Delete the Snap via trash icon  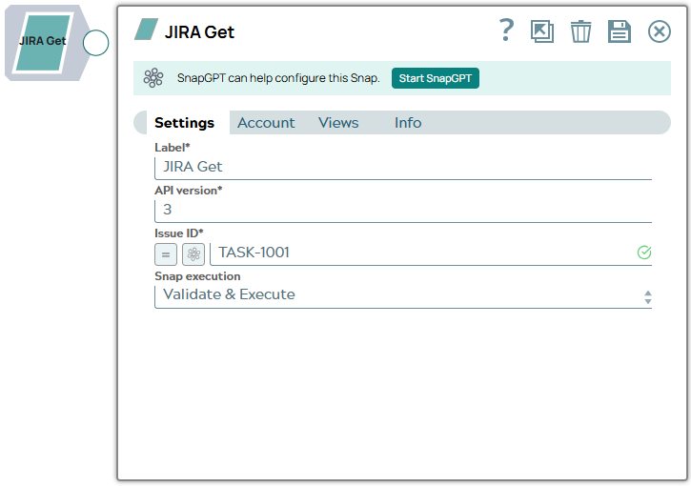click(x=580, y=31)
